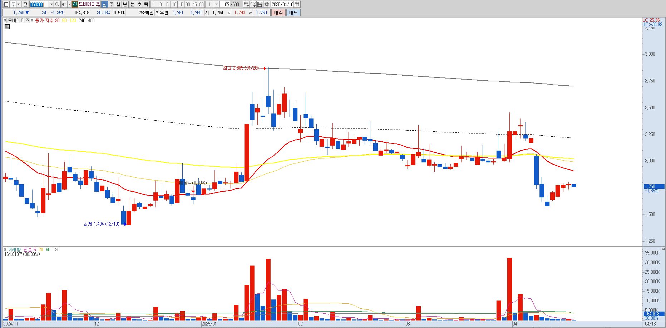Image resolution: width=666 pixels, height=328 pixels.
Task: Select the 년 yearly chart period
Action: 125,4
